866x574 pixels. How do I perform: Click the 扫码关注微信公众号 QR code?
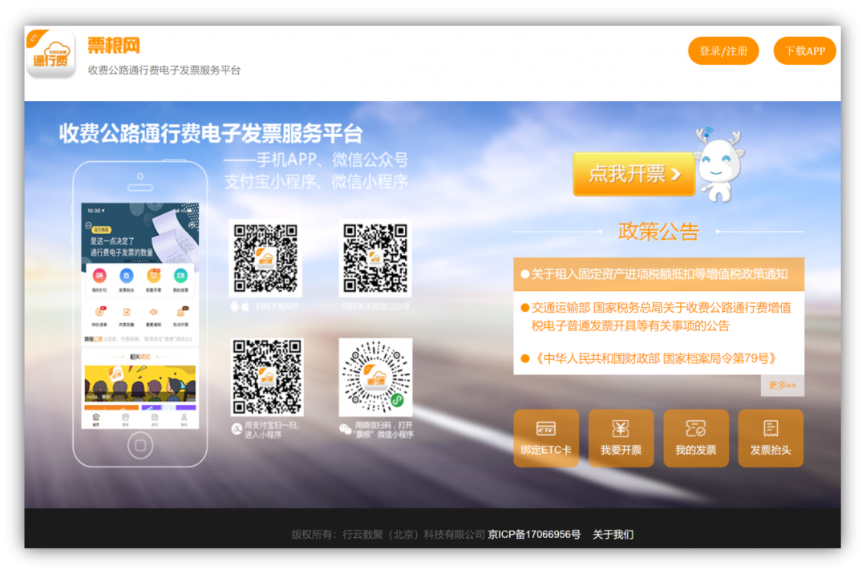point(375,258)
